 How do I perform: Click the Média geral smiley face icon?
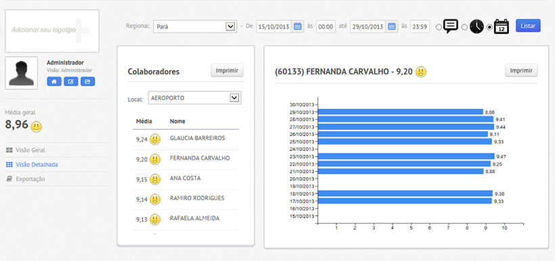click(x=36, y=126)
